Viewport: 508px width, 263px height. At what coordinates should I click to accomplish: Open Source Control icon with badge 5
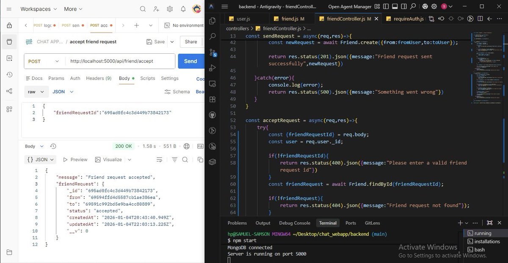pos(213,52)
